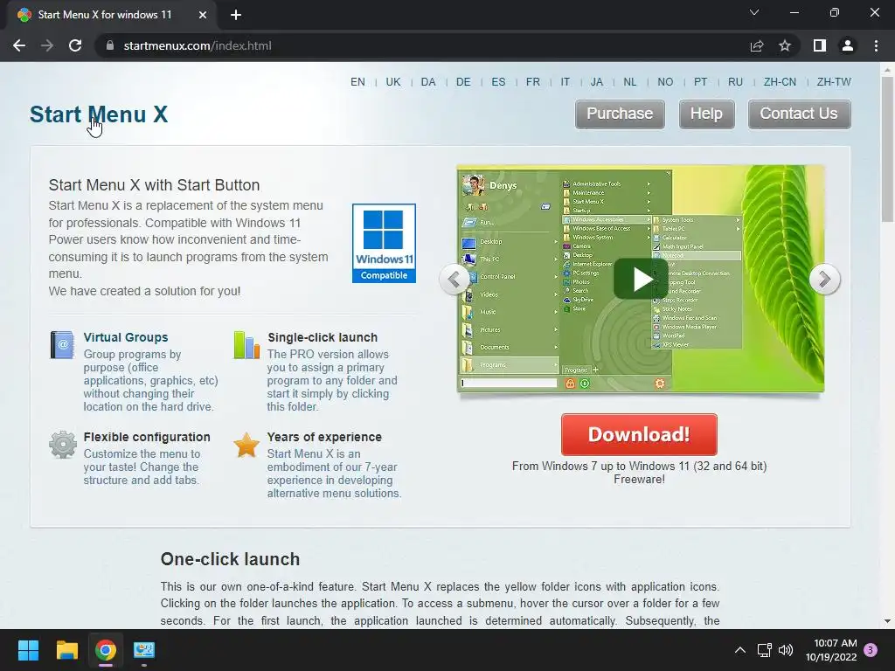Switch site language to ES

pyautogui.click(x=498, y=81)
